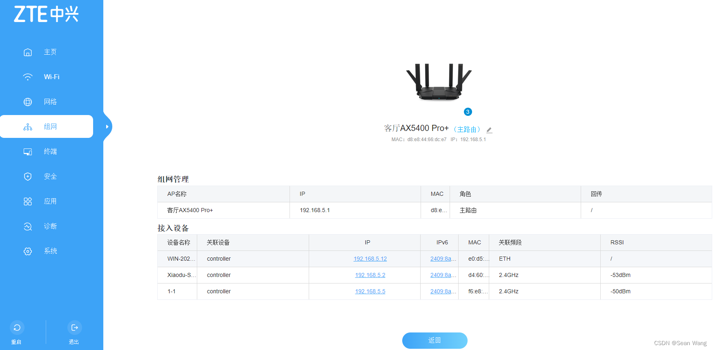This screenshot has width=713, height=350.
Task: Click the router image
Action: tap(439, 82)
